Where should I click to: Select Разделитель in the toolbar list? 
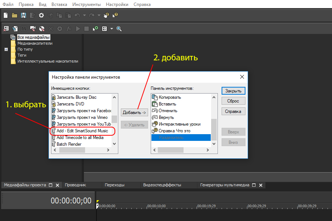click(181, 138)
